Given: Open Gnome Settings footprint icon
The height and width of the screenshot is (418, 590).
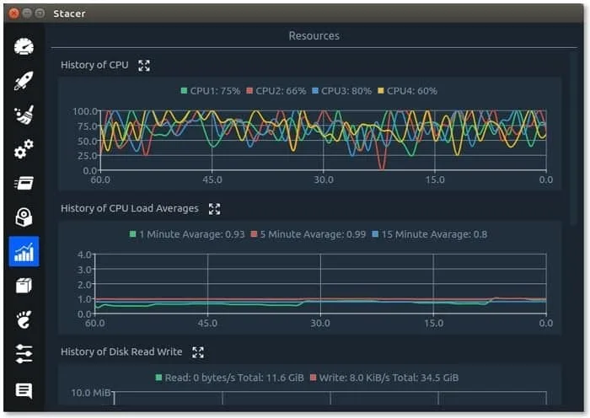Looking at the screenshot, I should 24,319.
